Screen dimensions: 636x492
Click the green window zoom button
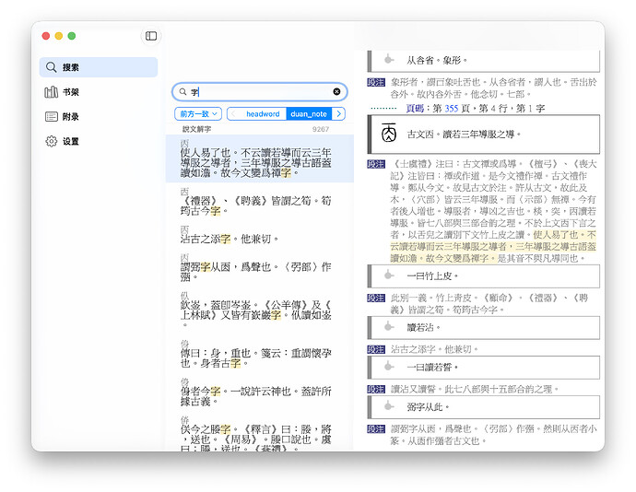click(x=72, y=36)
